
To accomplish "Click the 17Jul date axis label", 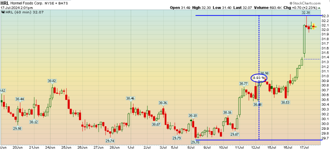I will pos(304,147).
